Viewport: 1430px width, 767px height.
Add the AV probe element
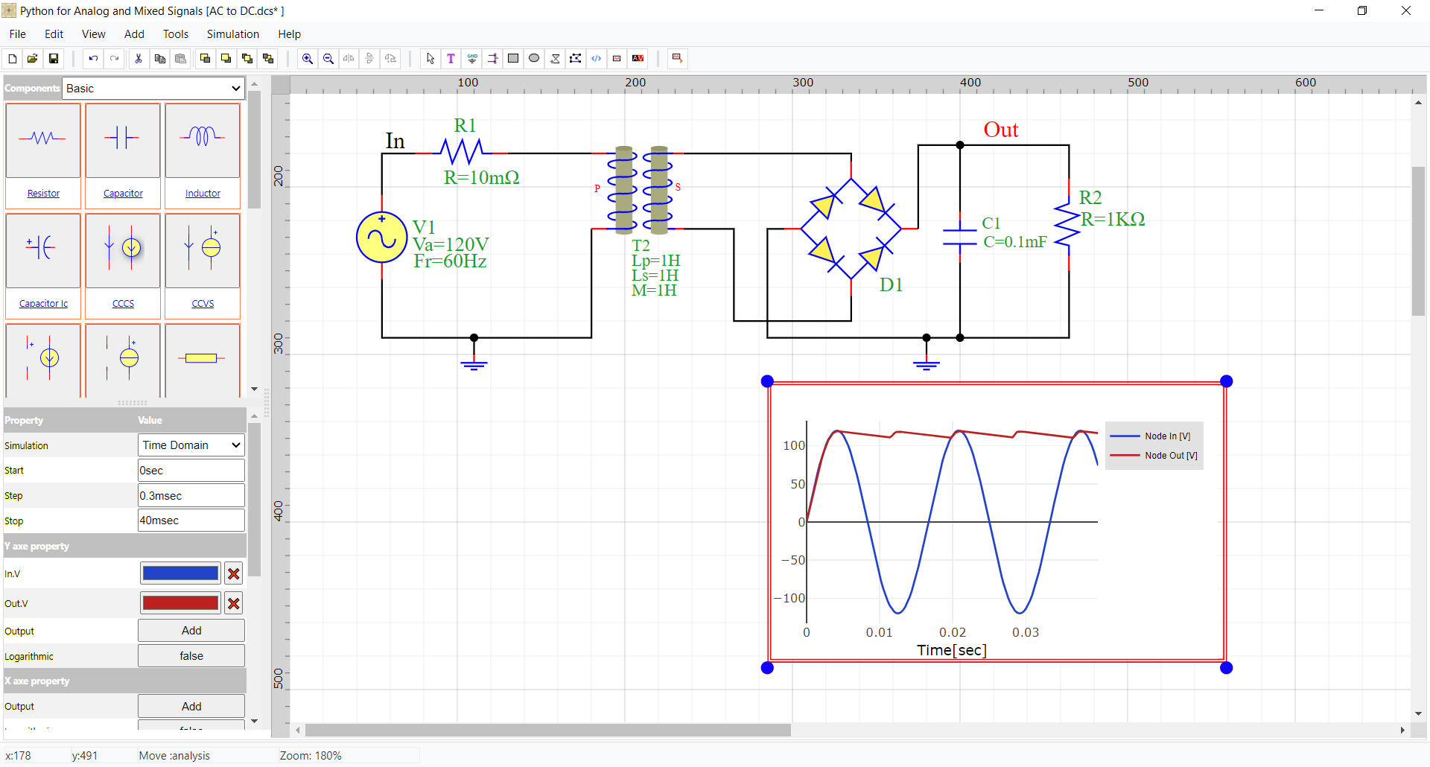click(638, 59)
